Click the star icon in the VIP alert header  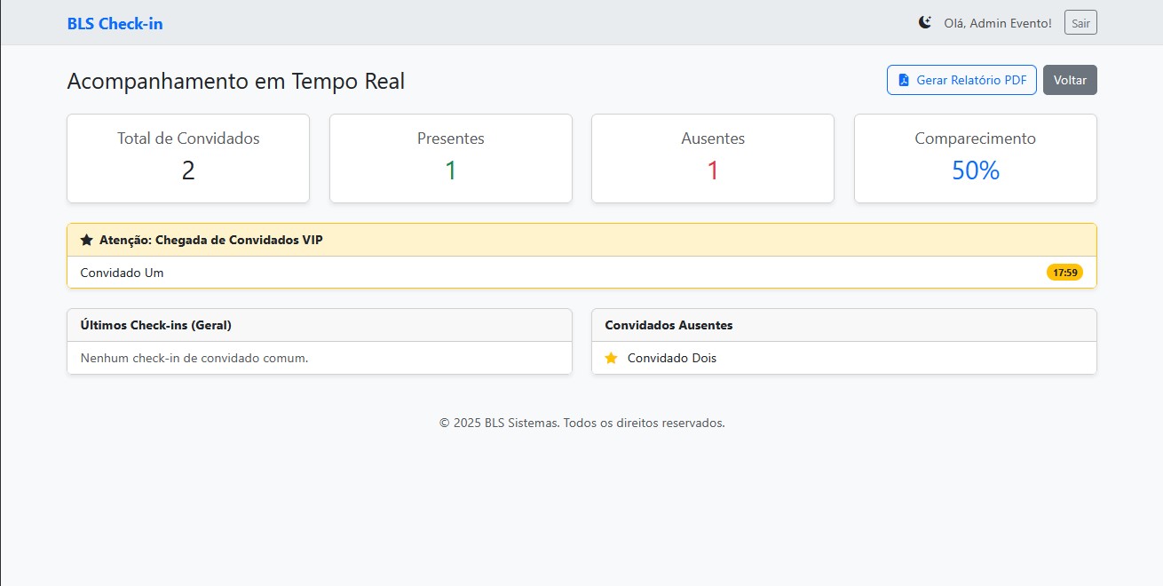85,239
